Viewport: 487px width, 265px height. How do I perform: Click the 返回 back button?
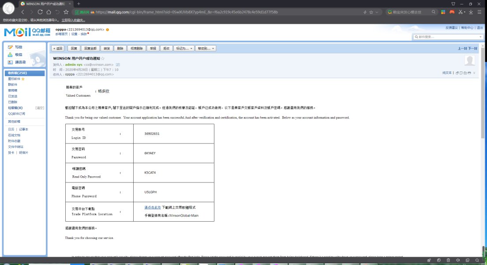(x=58, y=49)
